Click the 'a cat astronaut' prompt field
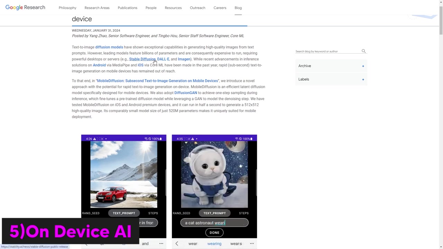 tap(214, 223)
